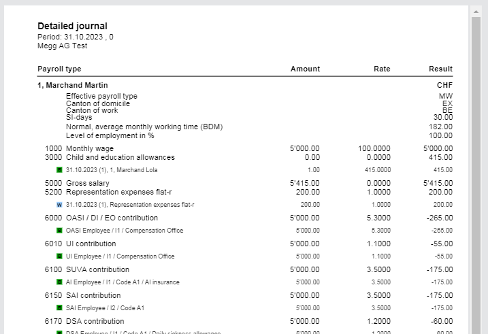Click the SI-days value 30.00

[x=443, y=117]
